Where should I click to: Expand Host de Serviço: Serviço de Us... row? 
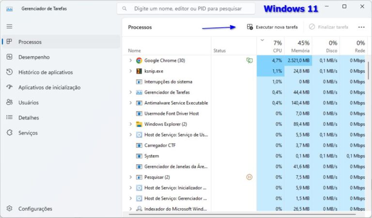130,135
